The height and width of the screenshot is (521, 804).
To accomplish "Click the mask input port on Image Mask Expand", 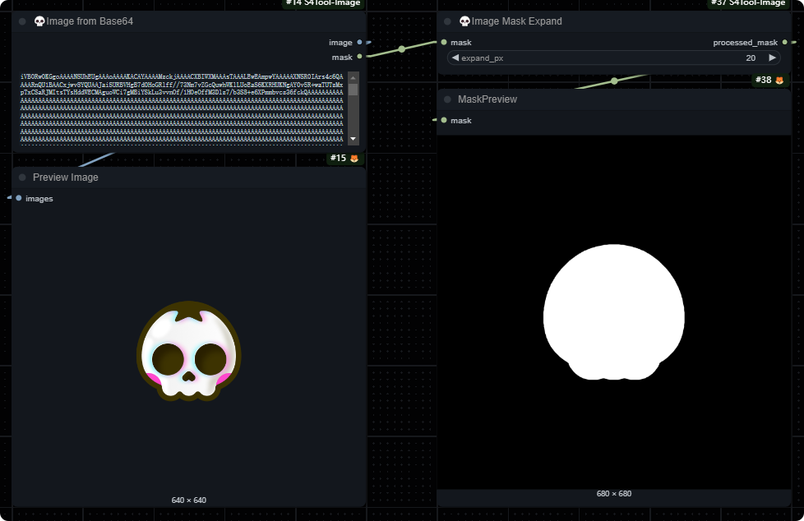I will coord(444,42).
